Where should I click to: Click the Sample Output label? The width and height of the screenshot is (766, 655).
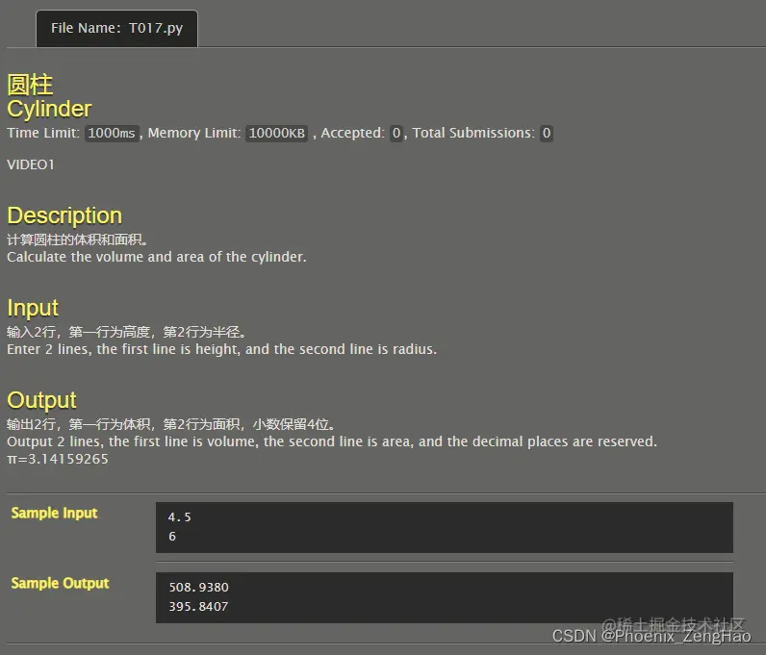coord(60,583)
